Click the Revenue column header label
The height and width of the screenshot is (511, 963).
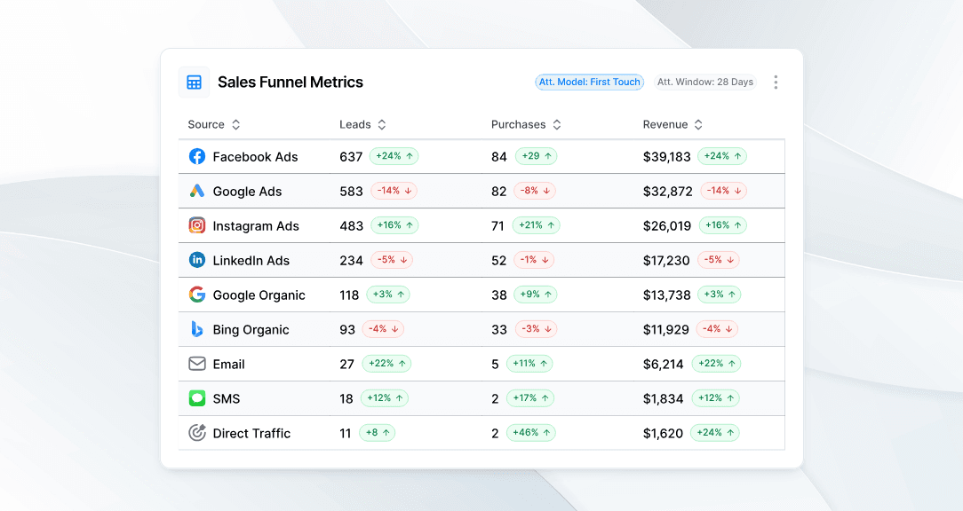pos(665,124)
